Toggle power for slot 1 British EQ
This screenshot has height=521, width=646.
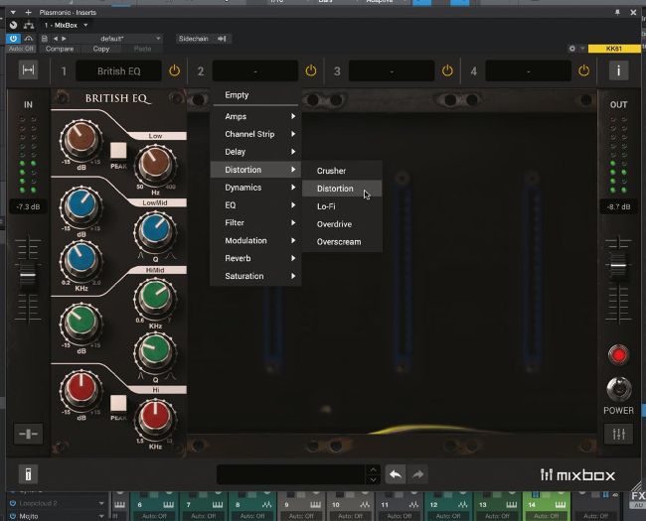pyautogui.click(x=174, y=70)
